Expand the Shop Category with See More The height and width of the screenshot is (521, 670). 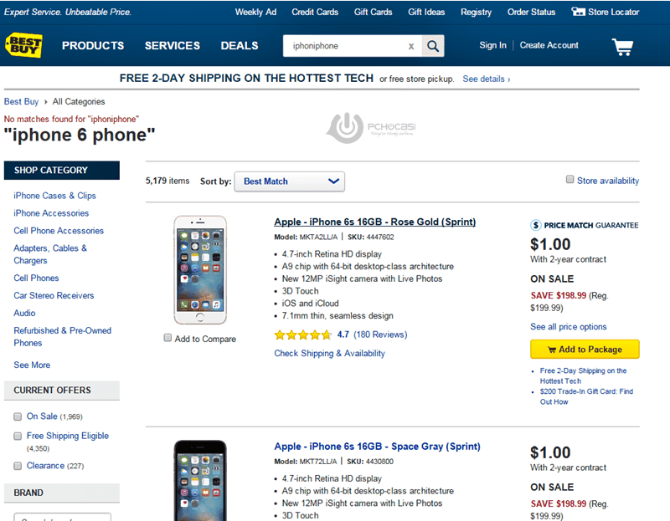32,365
